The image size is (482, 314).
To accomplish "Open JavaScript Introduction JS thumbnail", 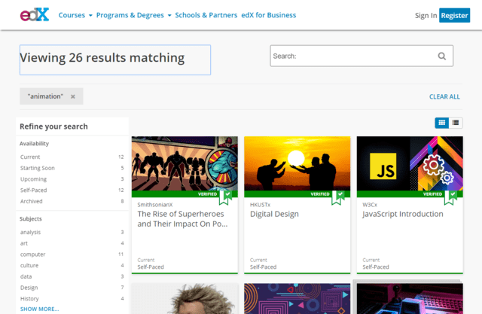I will tap(410, 163).
